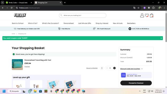The width and height of the screenshot is (167, 94).
Task: Open WhatsApp from the taskbar
Action: coord(30,91)
